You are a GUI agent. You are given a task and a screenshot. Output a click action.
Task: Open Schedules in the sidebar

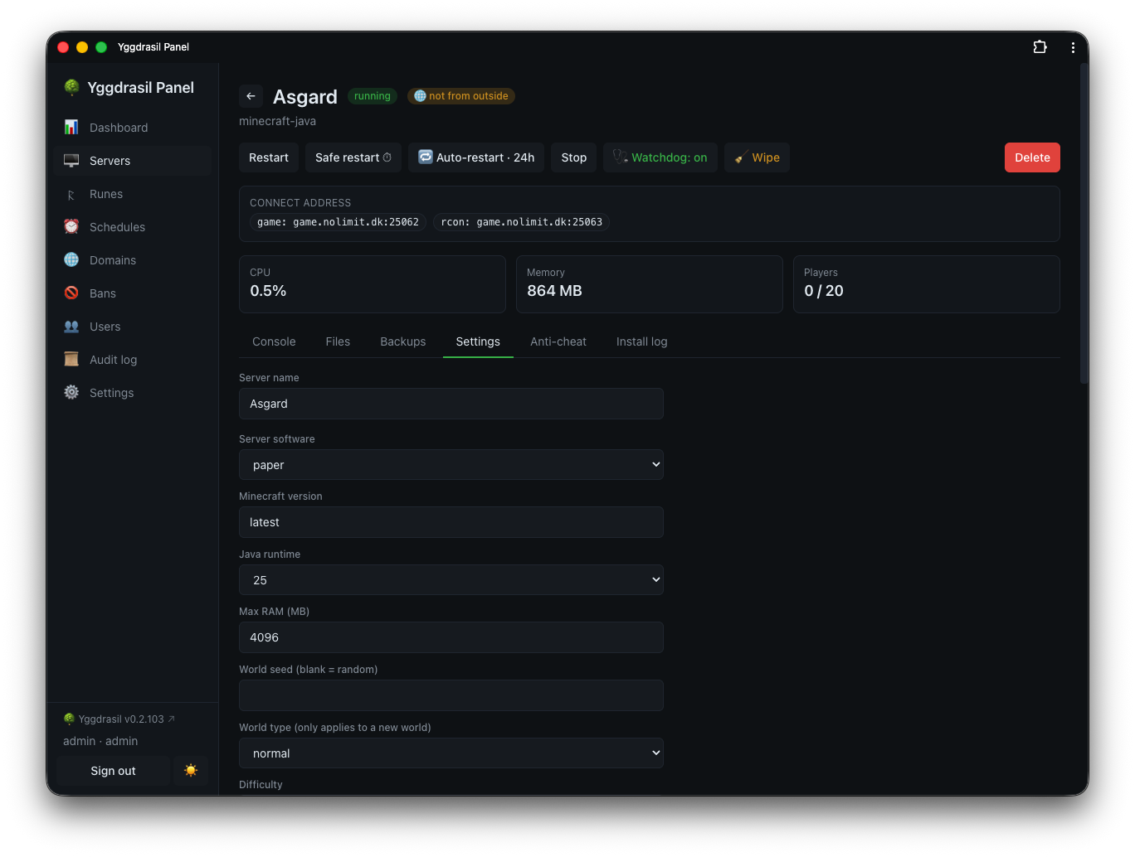point(133,227)
